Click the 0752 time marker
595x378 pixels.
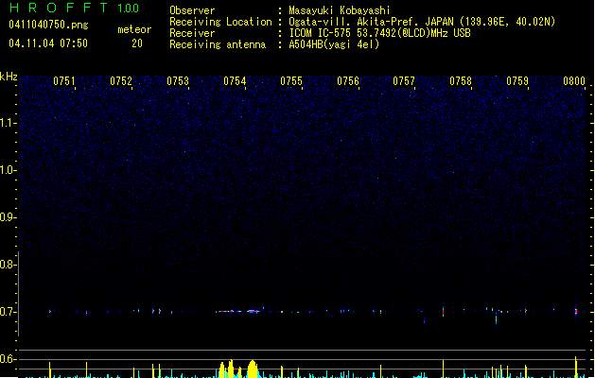coord(121,81)
